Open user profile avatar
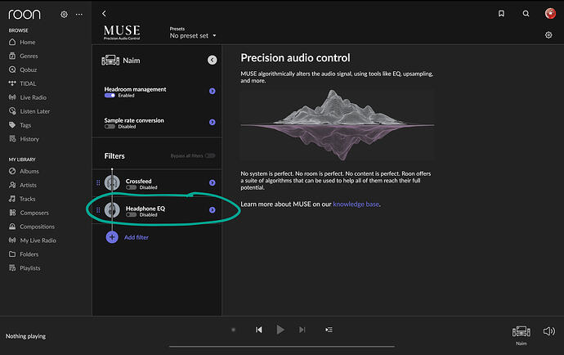Screen dimensions: 564x355 [x=550, y=13]
